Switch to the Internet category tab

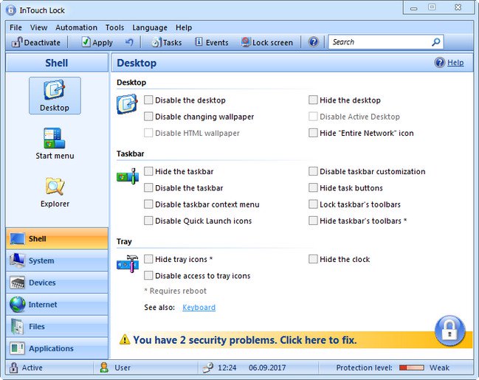tap(57, 305)
